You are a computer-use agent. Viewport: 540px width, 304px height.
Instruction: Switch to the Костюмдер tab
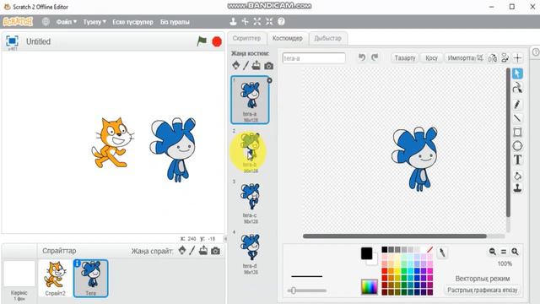click(287, 38)
